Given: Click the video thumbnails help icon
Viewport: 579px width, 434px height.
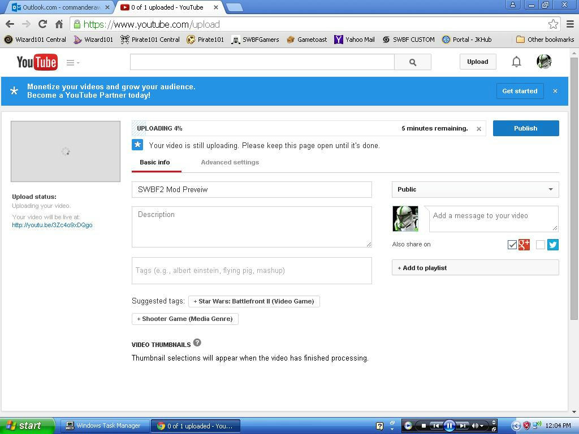Looking at the screenshot, I should tap(197, 343).
